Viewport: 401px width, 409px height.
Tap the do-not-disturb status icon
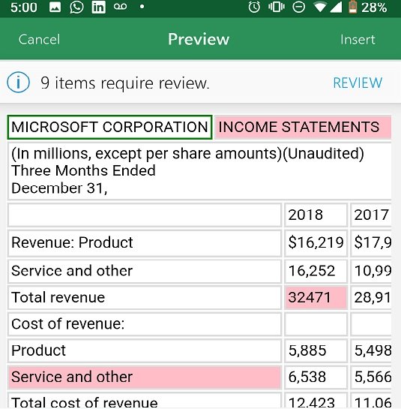click(x=298, y=7)
